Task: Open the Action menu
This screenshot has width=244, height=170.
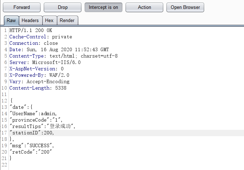Action: pyautogui.click(x=144, y=7)
